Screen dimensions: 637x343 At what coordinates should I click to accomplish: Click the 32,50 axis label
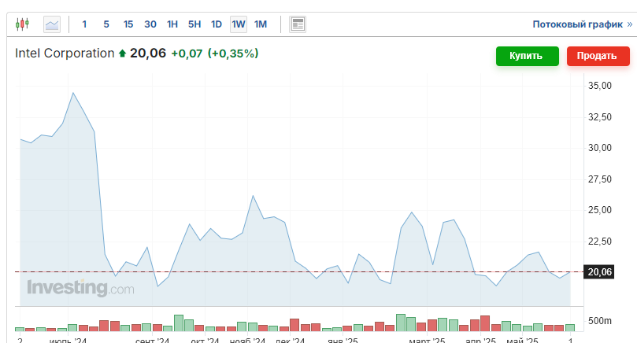tap(600, 117)
